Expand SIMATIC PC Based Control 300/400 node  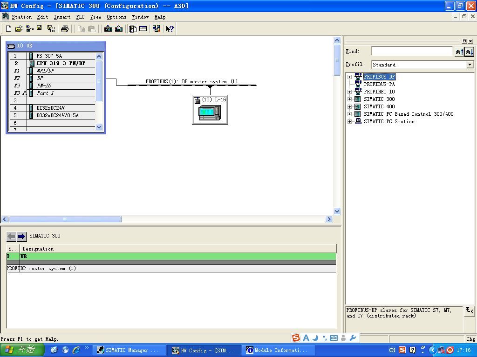click(x=349, y=114)
